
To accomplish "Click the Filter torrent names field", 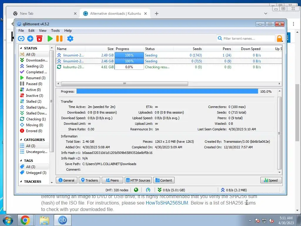I will 246,39.
